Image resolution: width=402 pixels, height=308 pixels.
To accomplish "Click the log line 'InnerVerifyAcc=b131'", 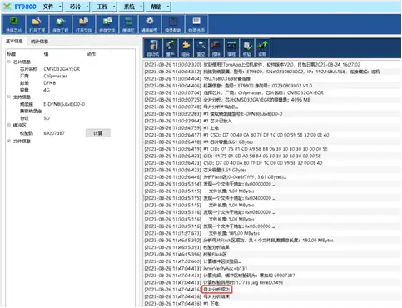I will pos(196,269).
